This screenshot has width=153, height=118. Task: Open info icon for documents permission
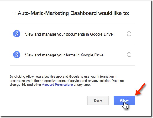(x=129, y=34)
